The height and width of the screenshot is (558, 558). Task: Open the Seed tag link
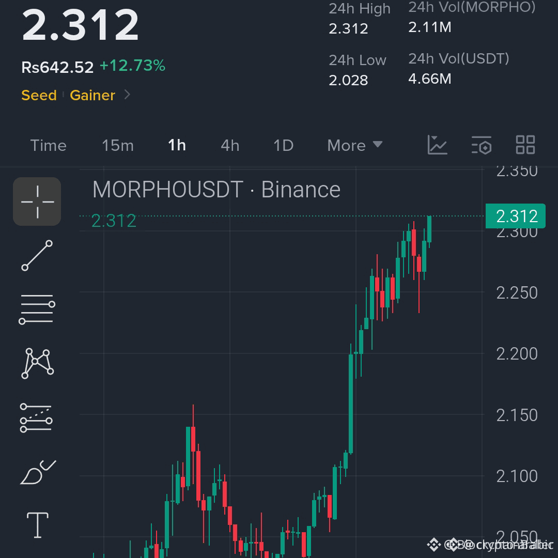39,95
